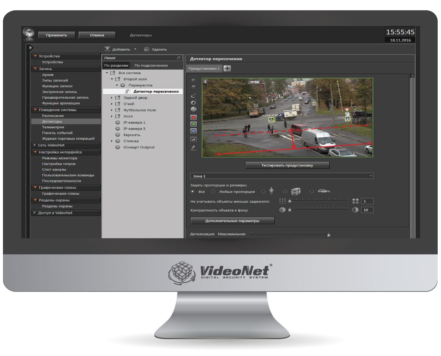Click the object size value field showing 1

pyautogui.click(x=367, y=201)
